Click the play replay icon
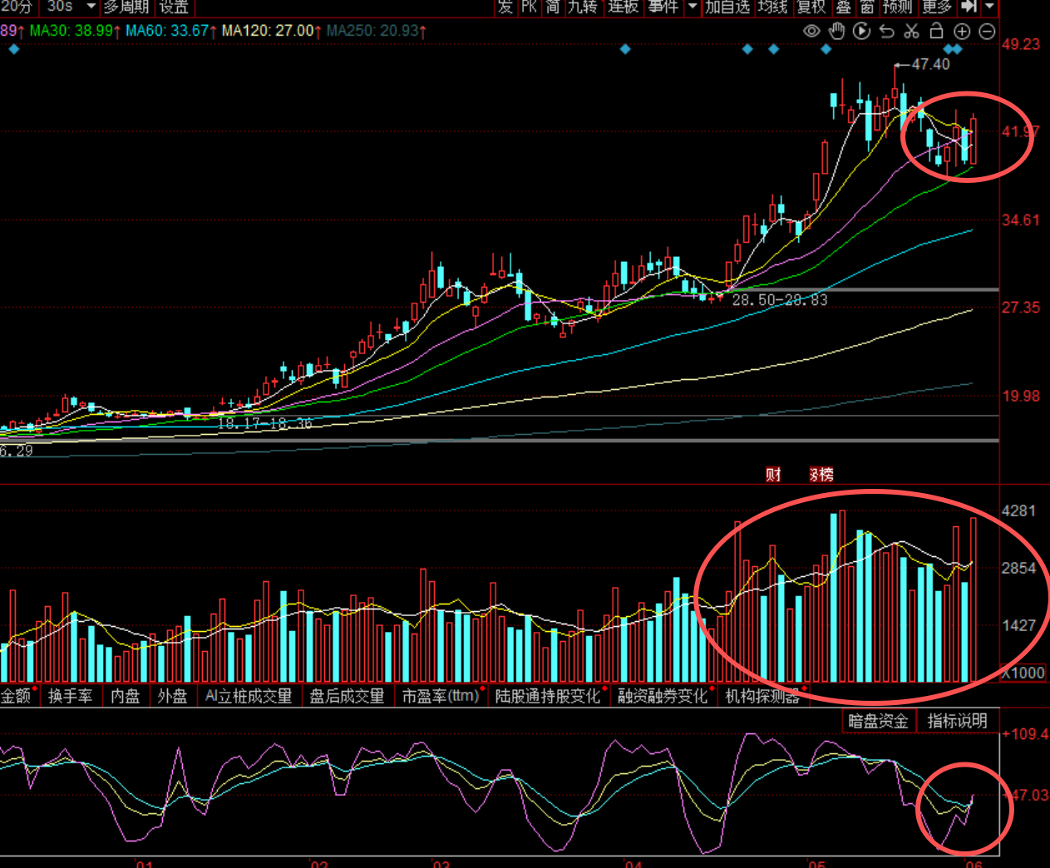The width and height of the screenshot is (1050, 868). point(861,32)
